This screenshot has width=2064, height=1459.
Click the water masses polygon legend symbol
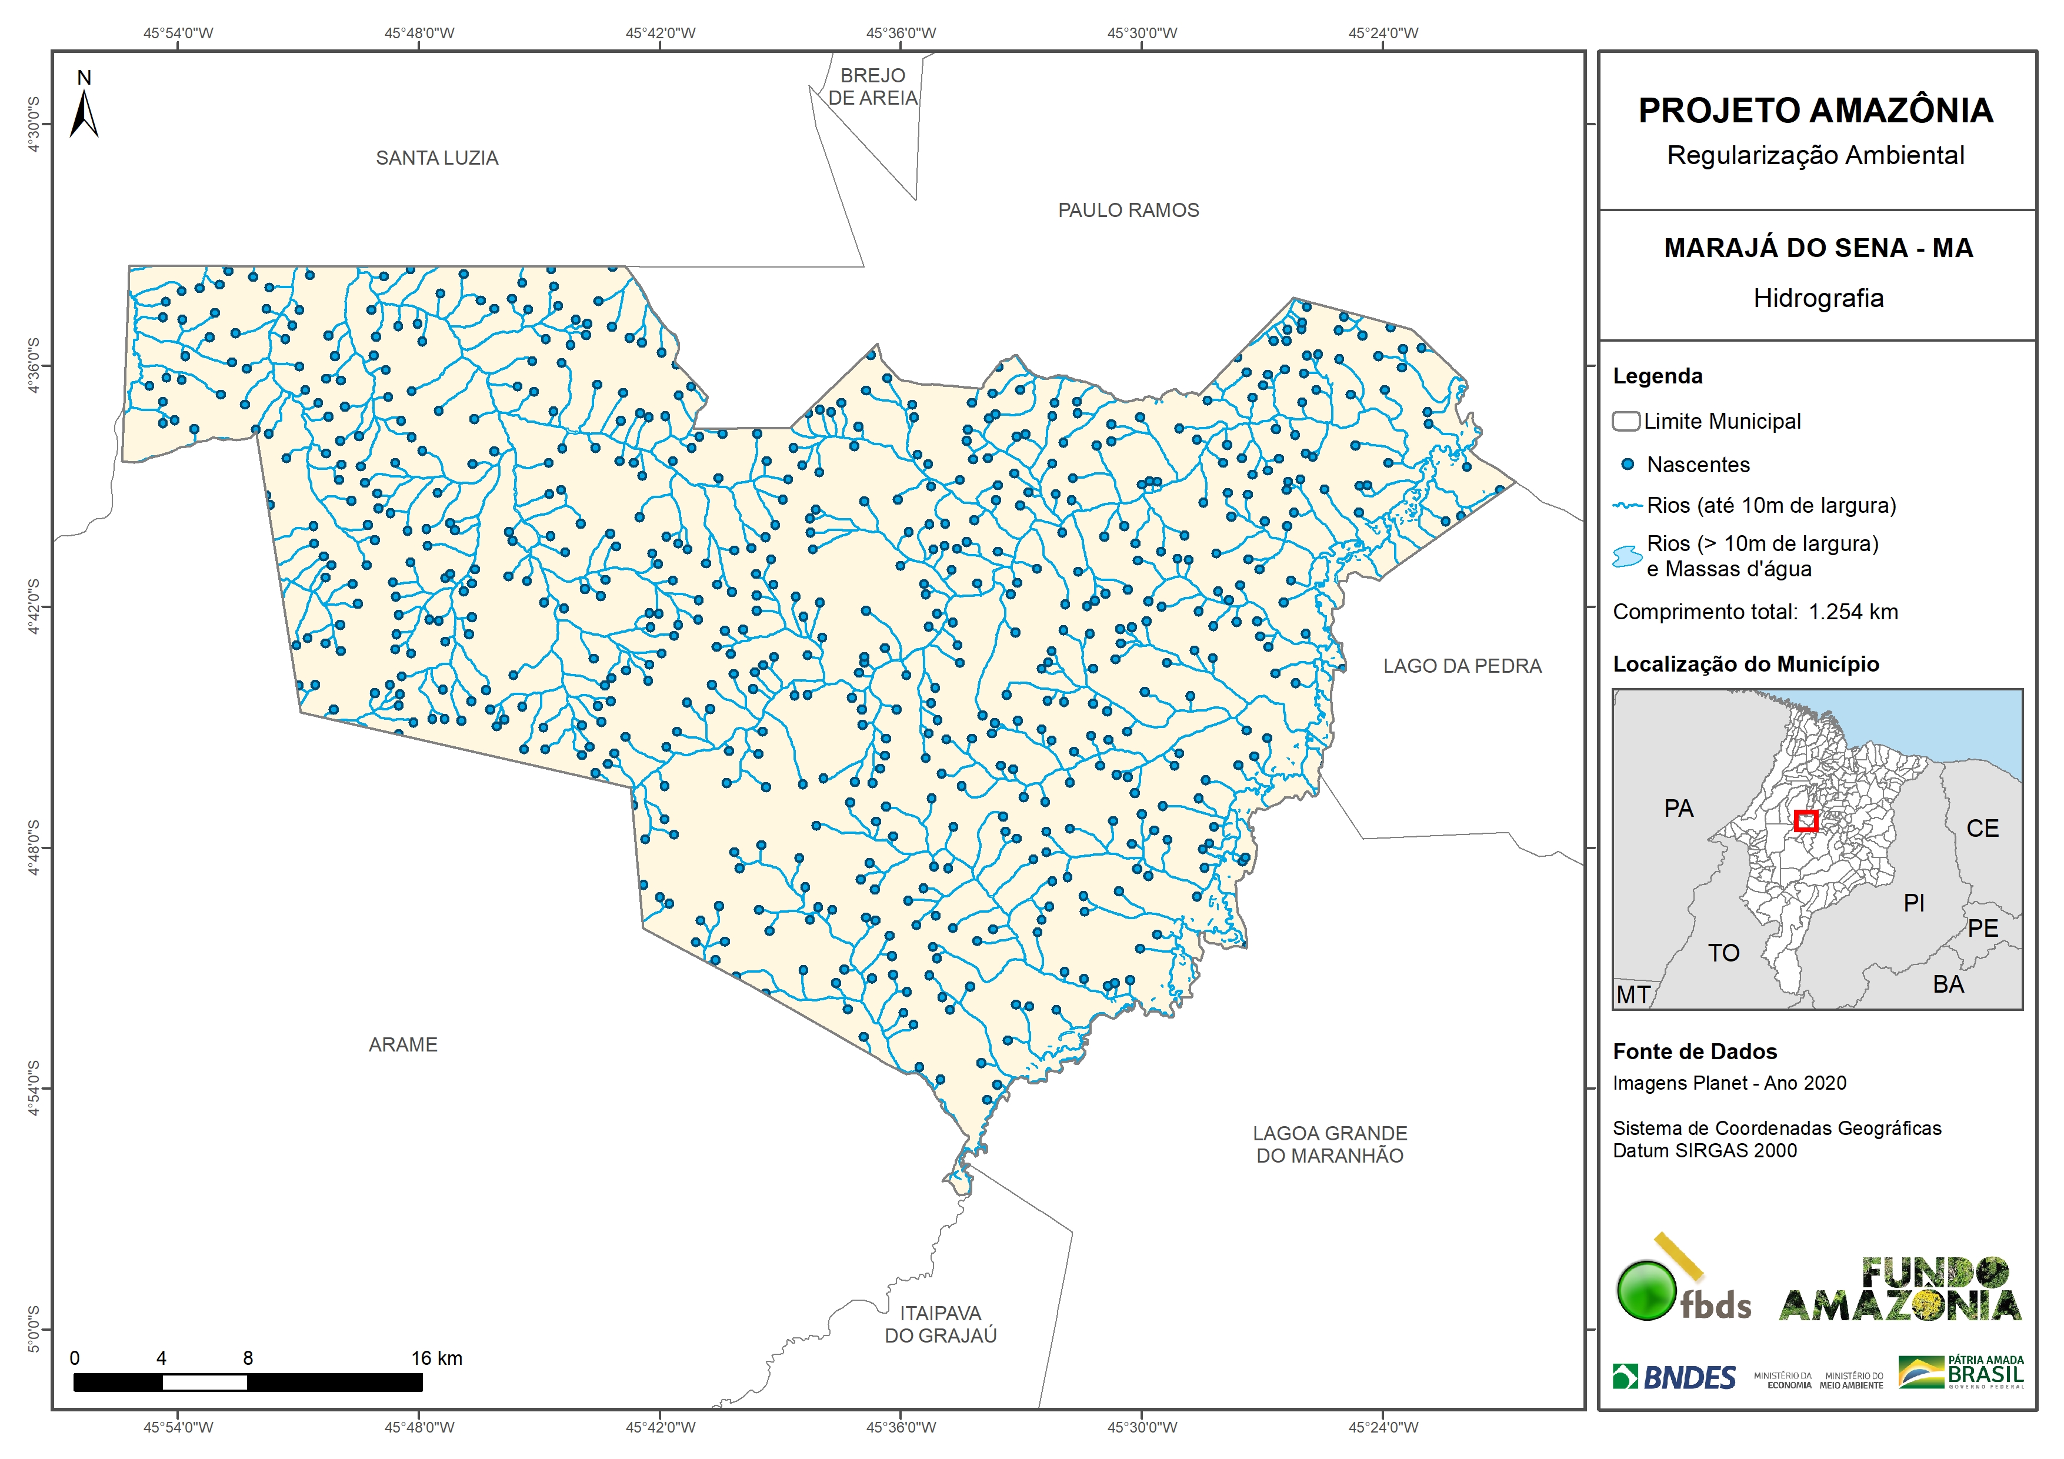pos(1627,556)
